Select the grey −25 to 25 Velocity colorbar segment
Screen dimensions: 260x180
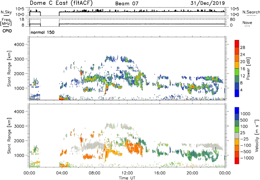237,135
